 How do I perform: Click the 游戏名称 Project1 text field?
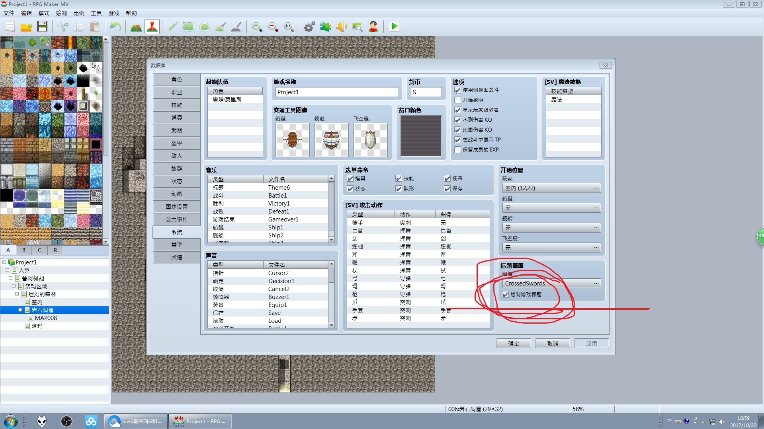tap(337, 92)
